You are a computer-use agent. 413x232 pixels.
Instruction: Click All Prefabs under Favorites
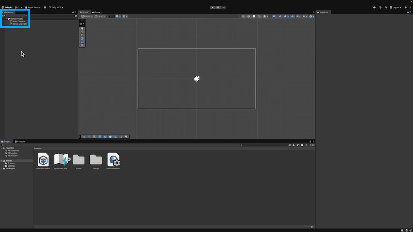pyautogui.click(x=12, y=156)
